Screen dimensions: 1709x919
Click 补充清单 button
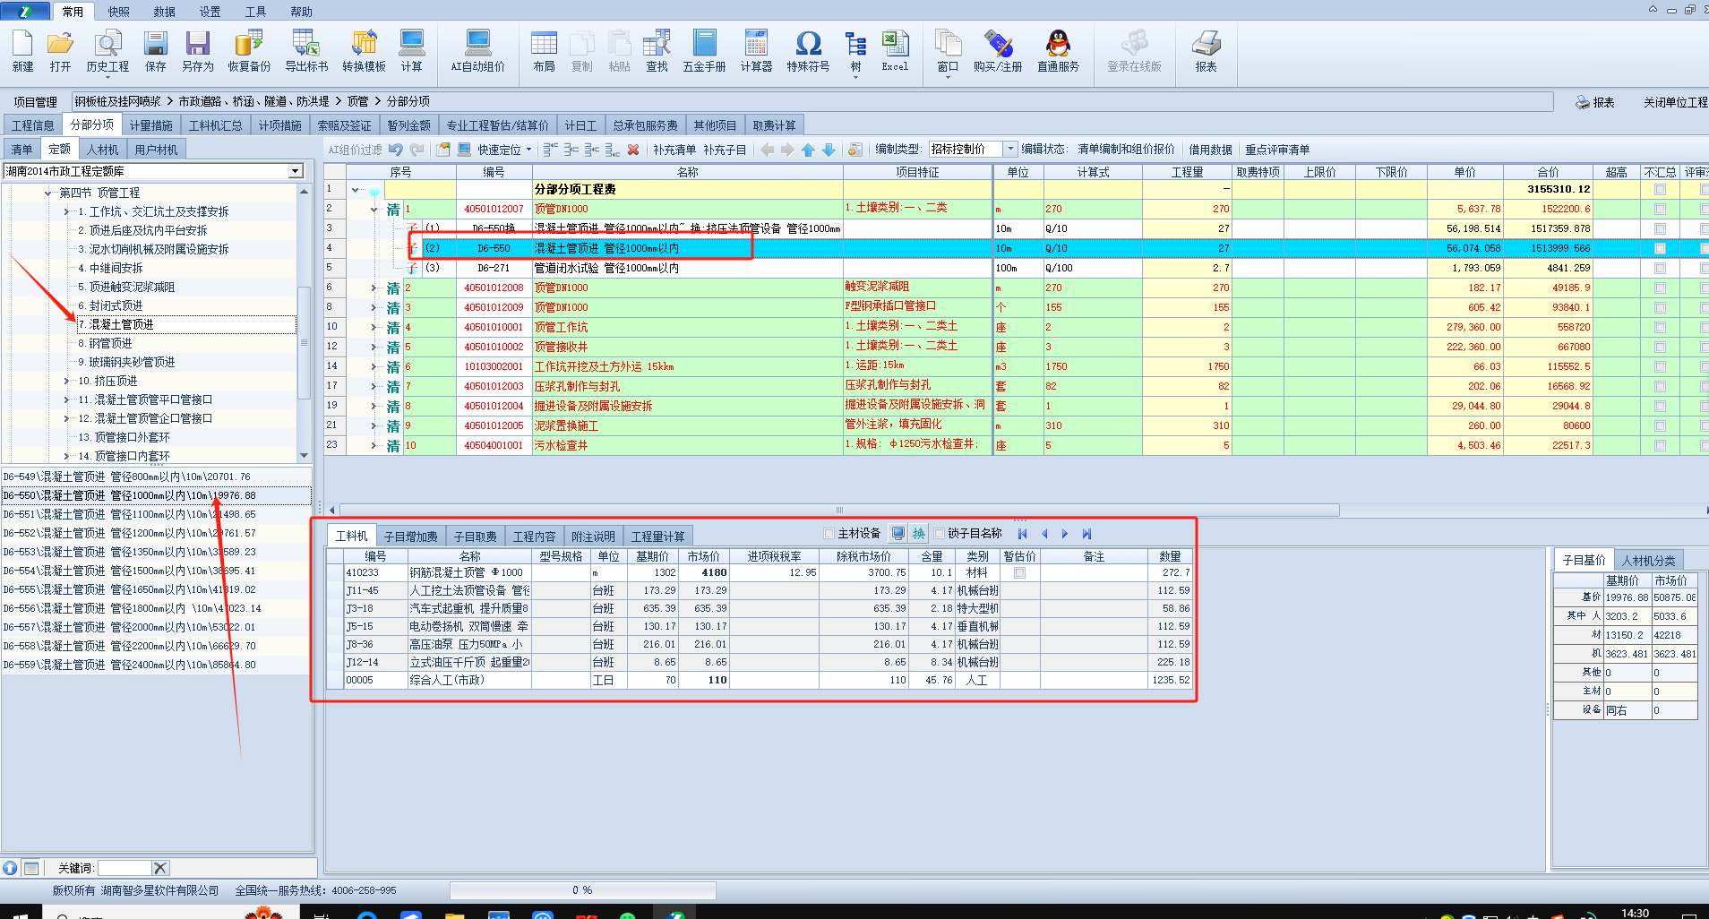point(674,150)
